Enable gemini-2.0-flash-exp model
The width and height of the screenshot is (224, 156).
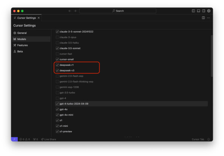click(57, 76)
